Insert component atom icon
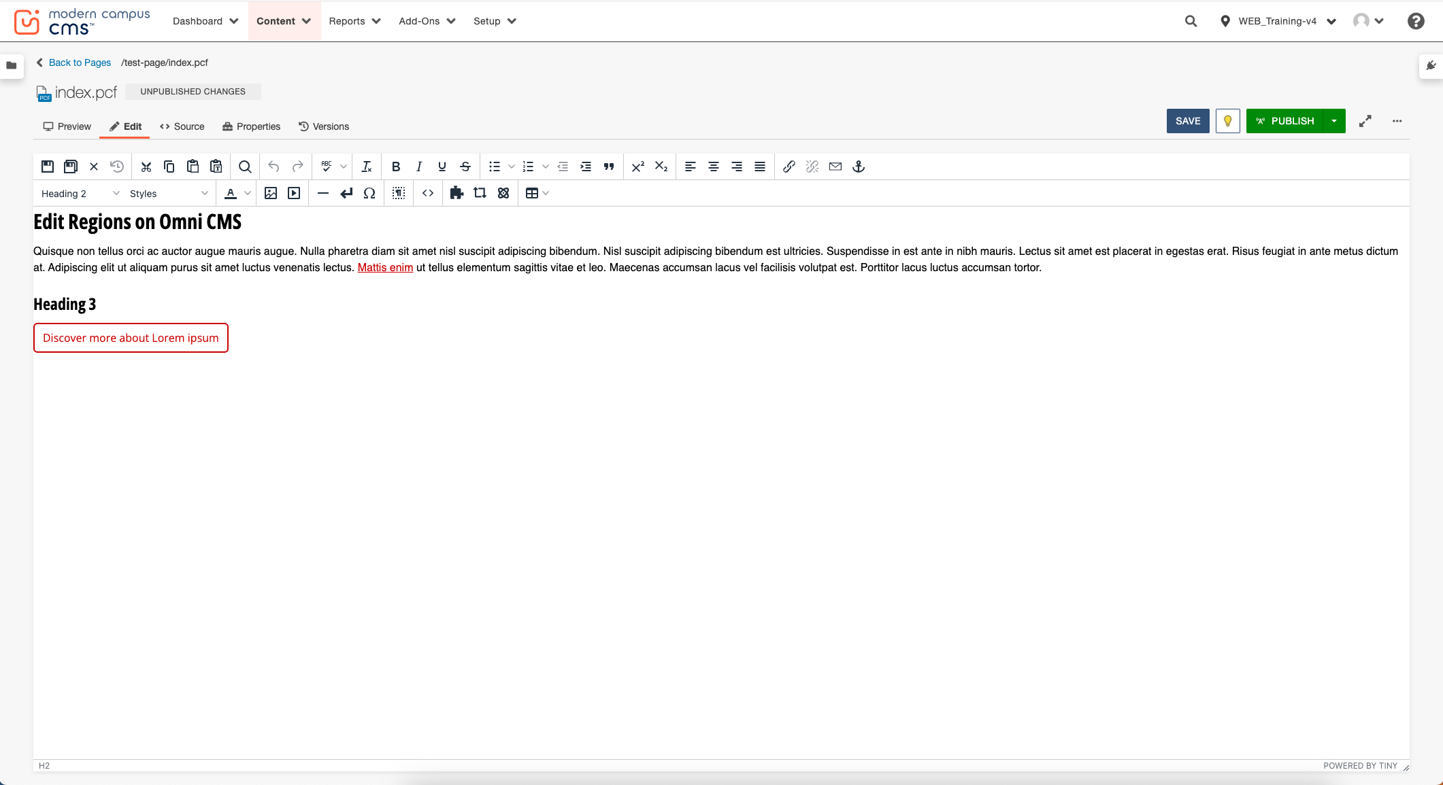The height and width of the screenshot is (785, 1443). [x=503, y=194]
